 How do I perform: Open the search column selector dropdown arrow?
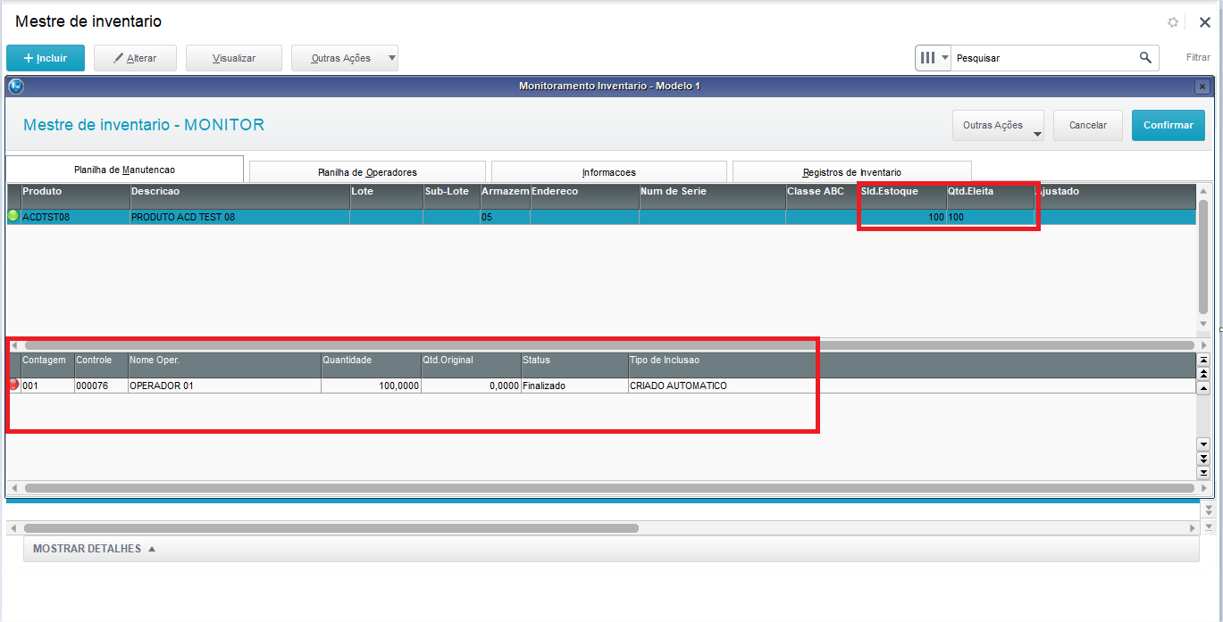[x=944, y=57]
